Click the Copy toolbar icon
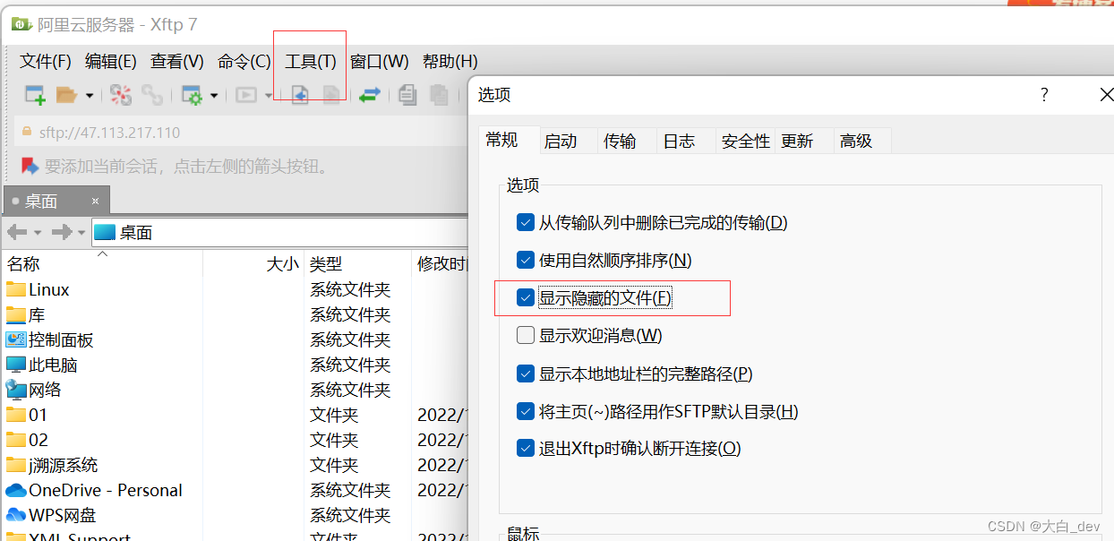This screenshot has height=541, width=1114. coord(407,95)
